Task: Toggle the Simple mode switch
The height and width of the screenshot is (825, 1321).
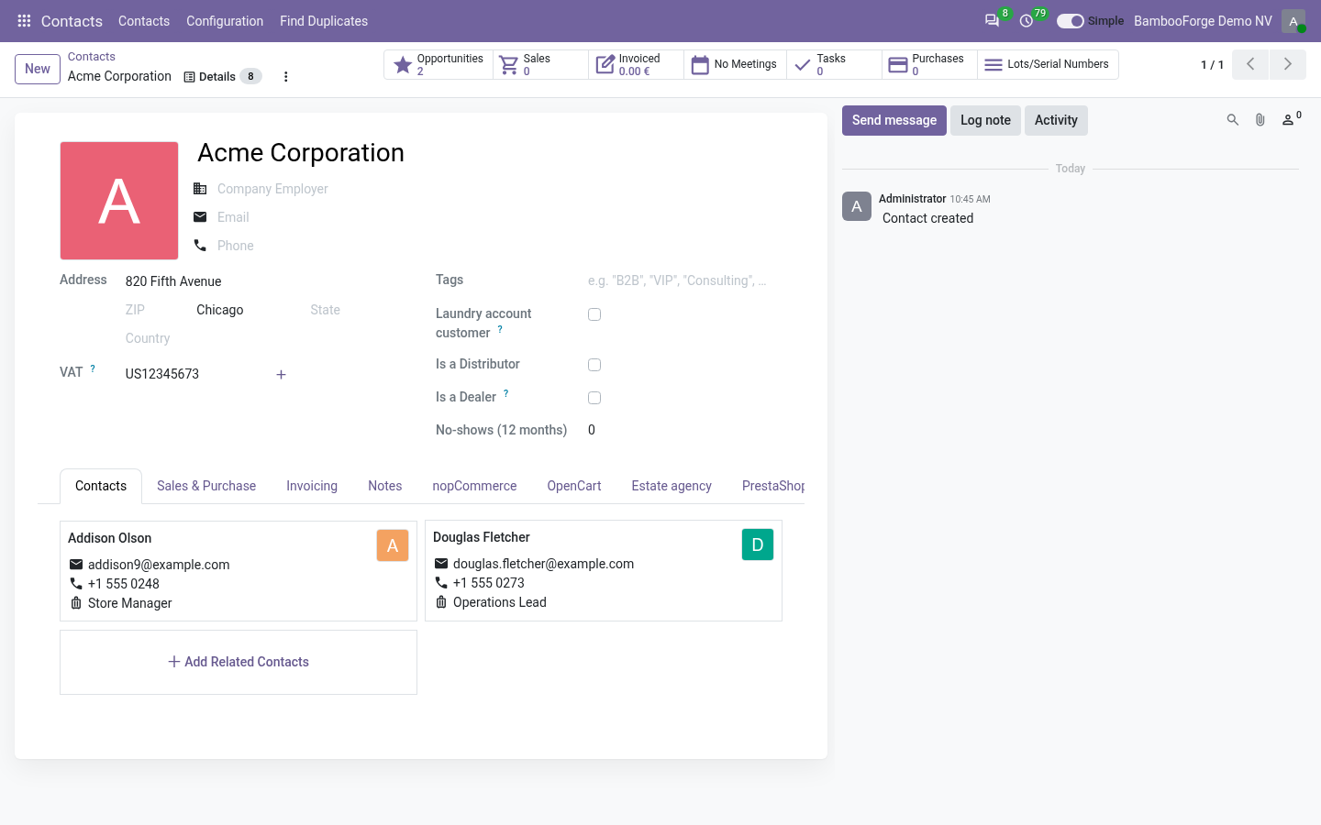Action: [1070, 21]
